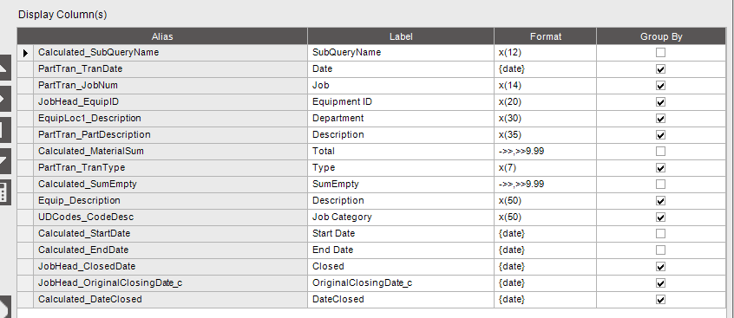This screenshot has width=734, height=318.
Task: Click the square icon between the arrow buttons
Action: point(4,130)
